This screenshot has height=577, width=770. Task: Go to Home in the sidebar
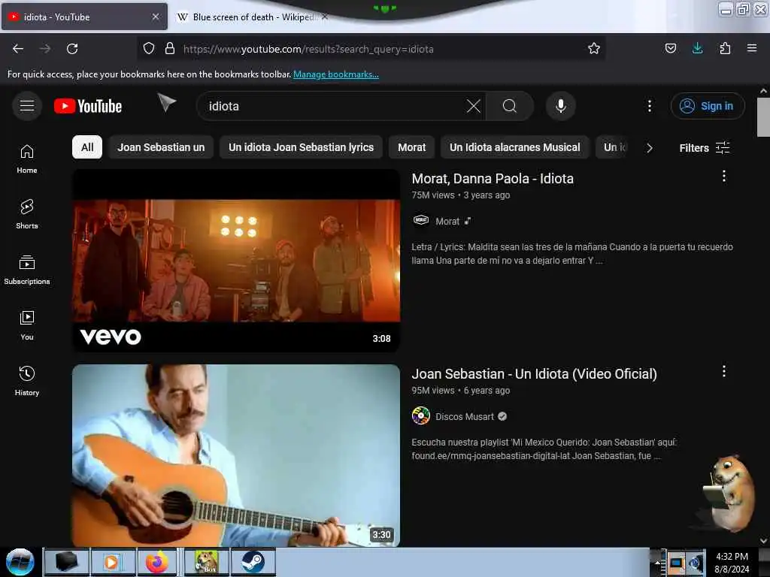pos(27,159)
